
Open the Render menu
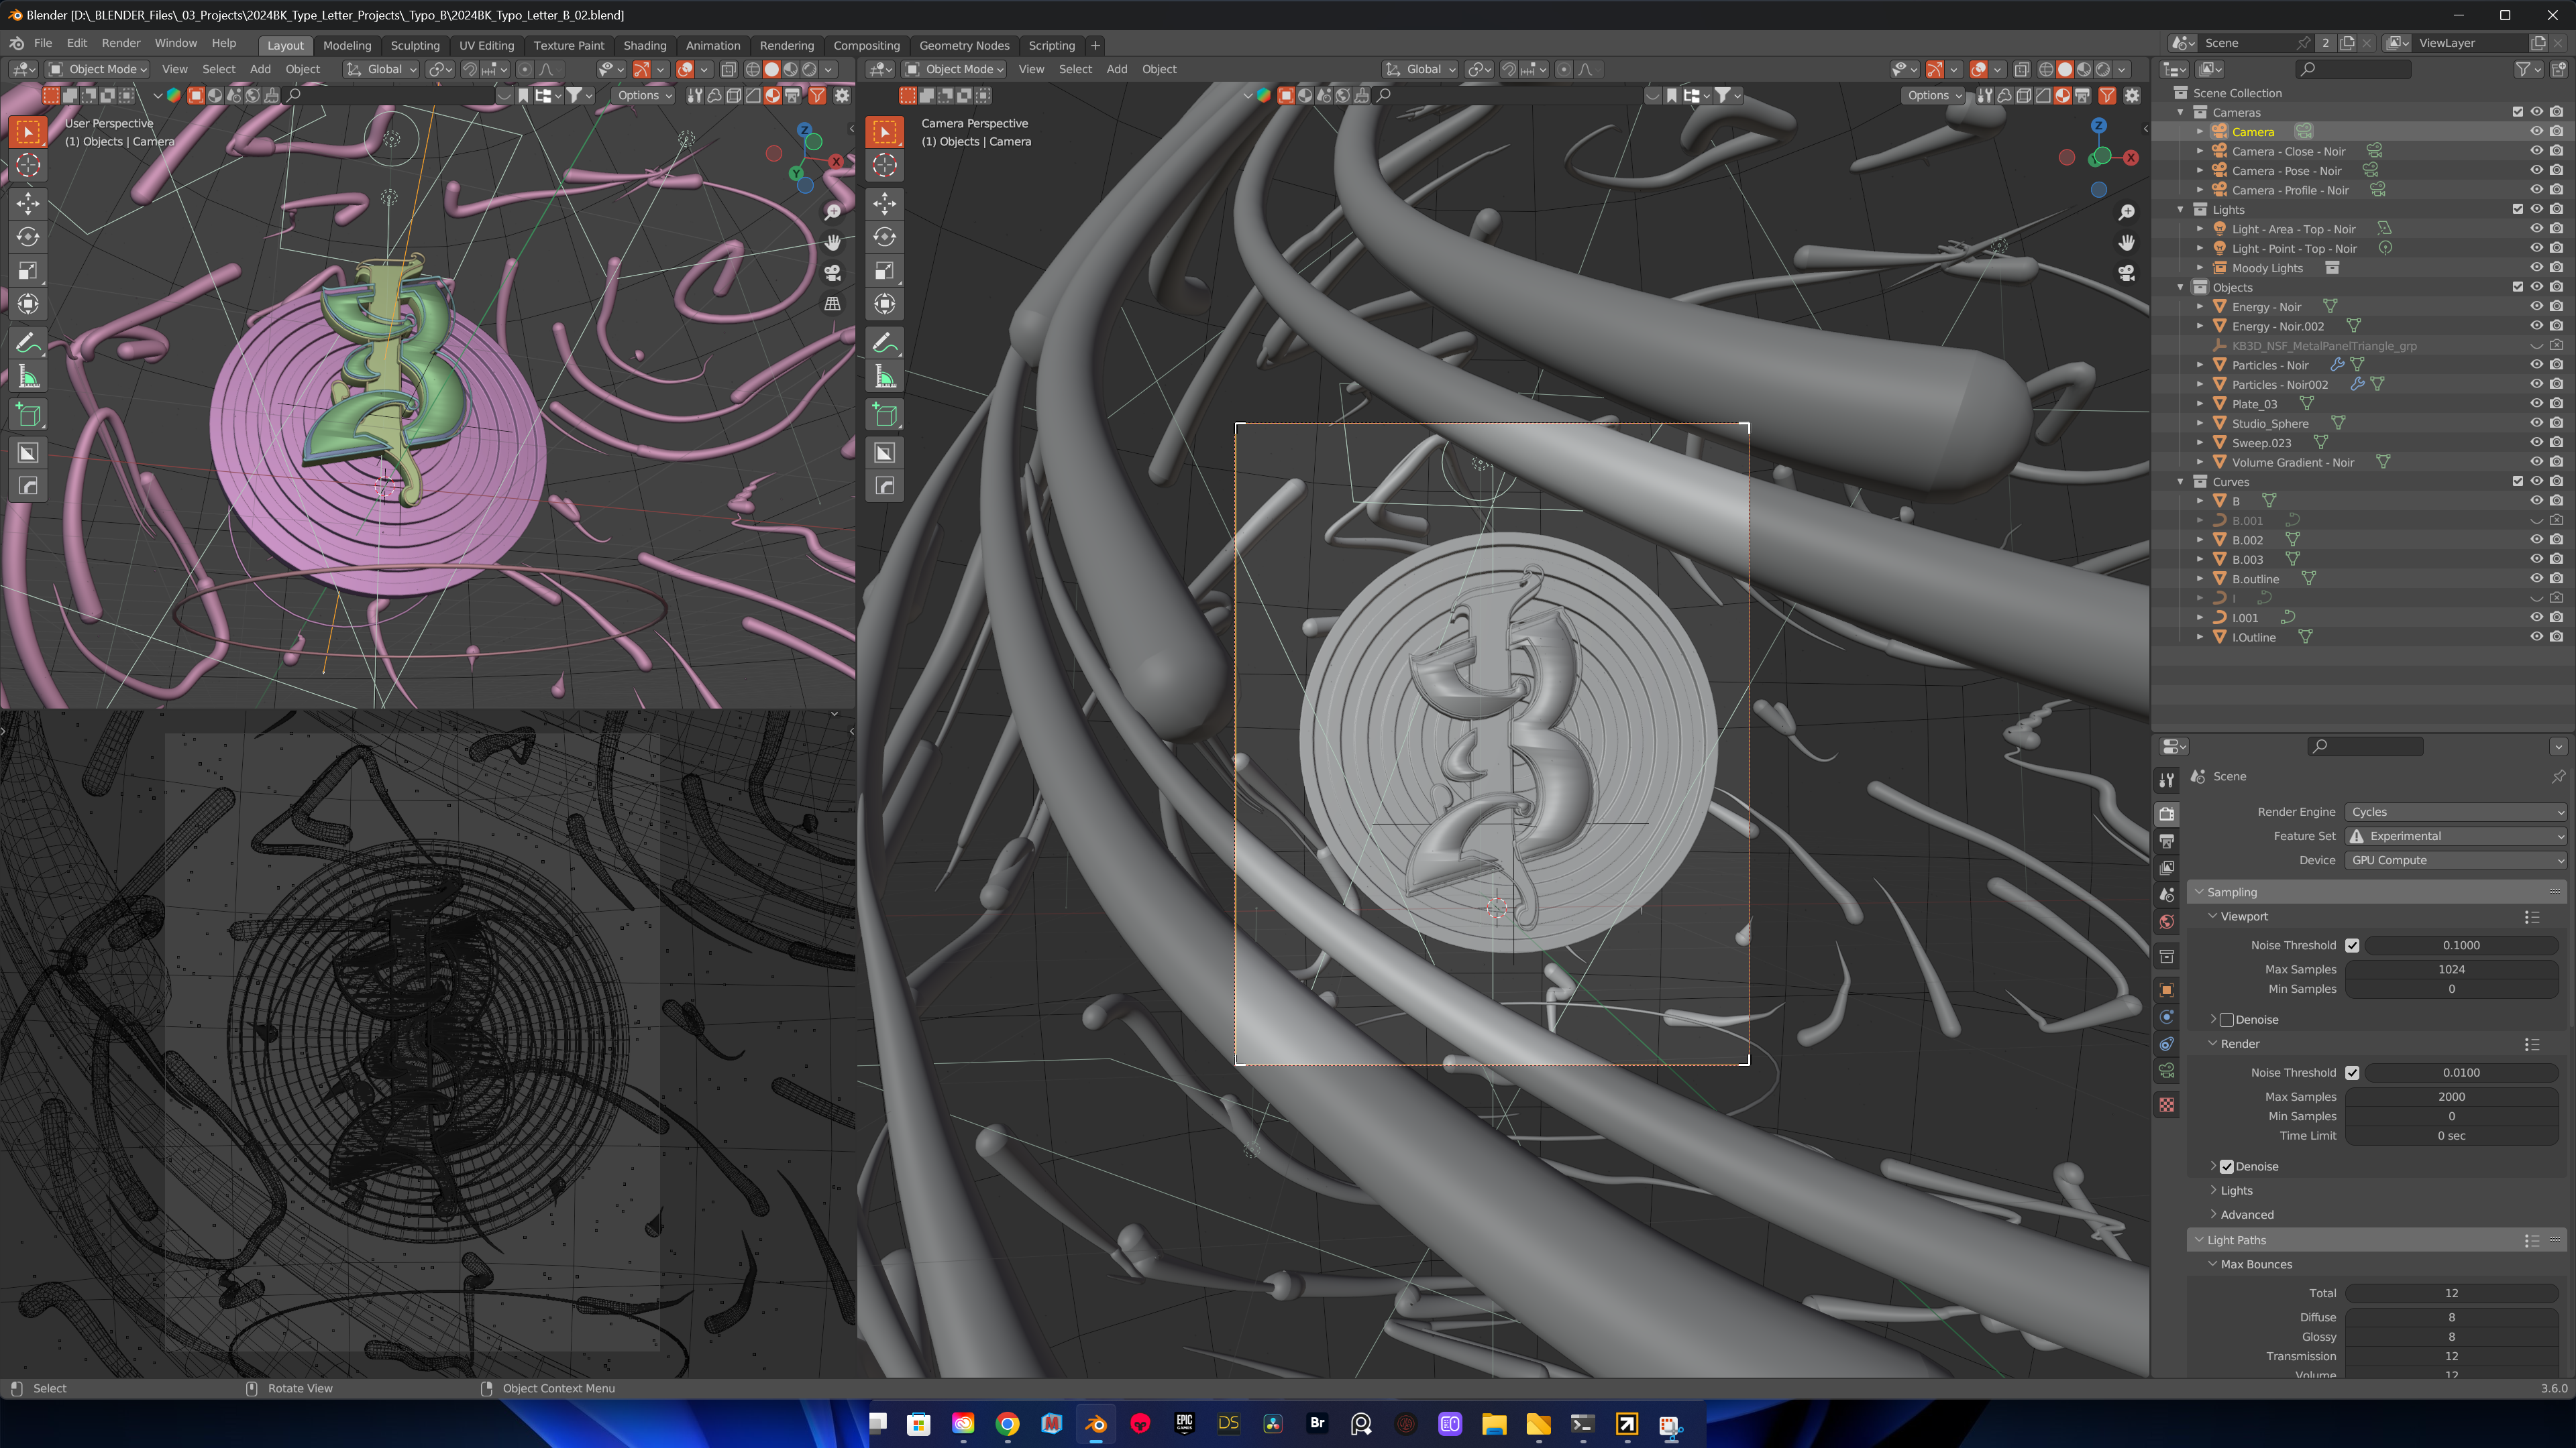pos(121,43)
